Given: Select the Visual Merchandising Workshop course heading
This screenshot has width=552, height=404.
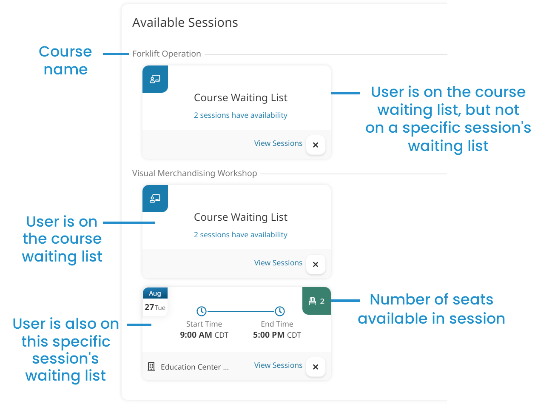Looking at the screenshot, I should (194, 173).
